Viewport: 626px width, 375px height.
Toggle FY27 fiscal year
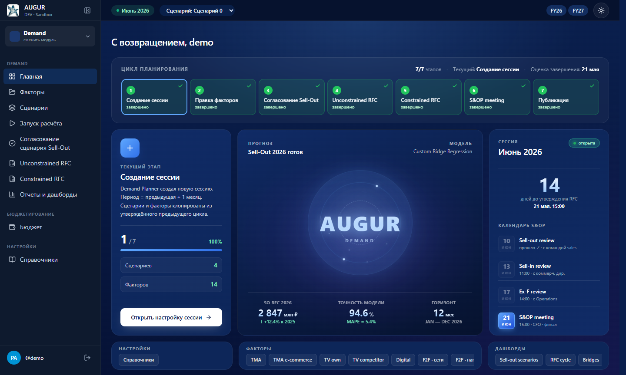pyautogui.click(x=578, y=10)
